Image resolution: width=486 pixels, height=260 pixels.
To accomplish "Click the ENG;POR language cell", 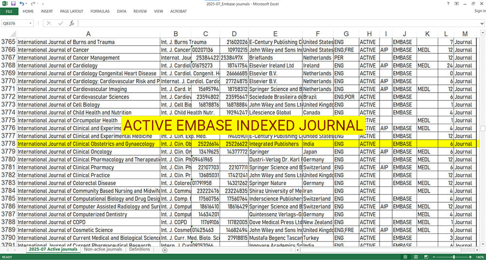I will pyautogui.click(x=346, y=97).
